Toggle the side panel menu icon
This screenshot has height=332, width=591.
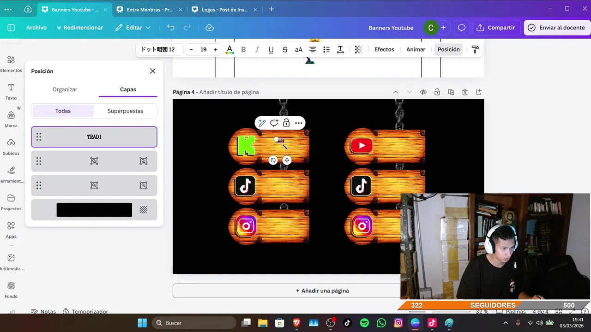[11, 28]
